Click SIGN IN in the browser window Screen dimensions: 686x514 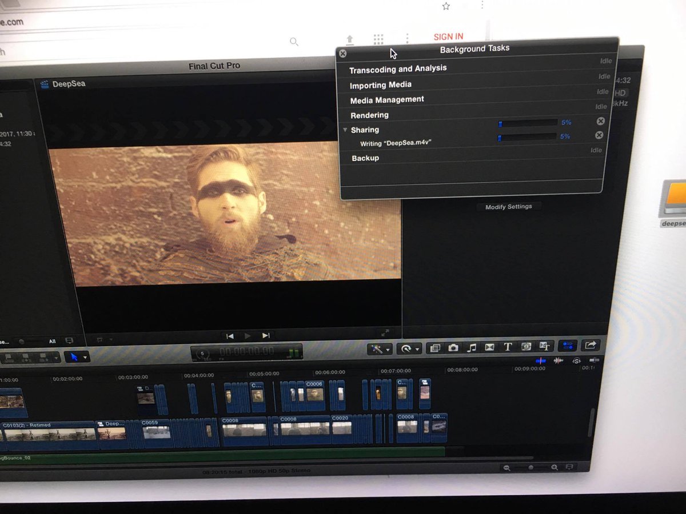pos(449,37)
